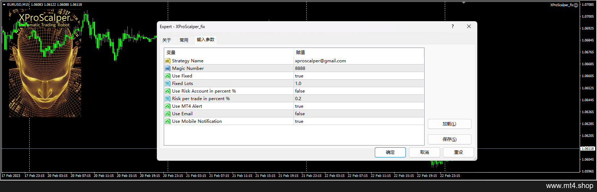
Task: Click the 重设 reset button
Action: 458,152
